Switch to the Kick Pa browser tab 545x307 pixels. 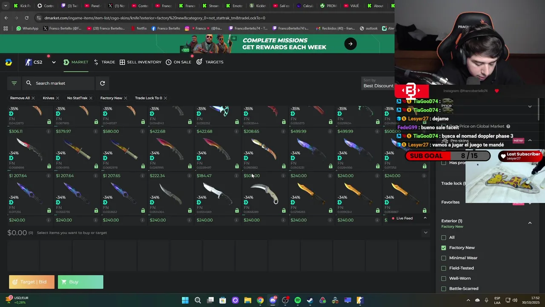(22, 6)
